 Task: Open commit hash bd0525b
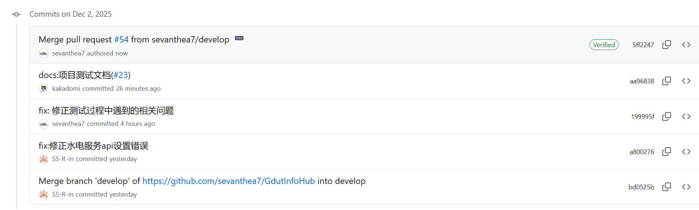coord(641,187)
